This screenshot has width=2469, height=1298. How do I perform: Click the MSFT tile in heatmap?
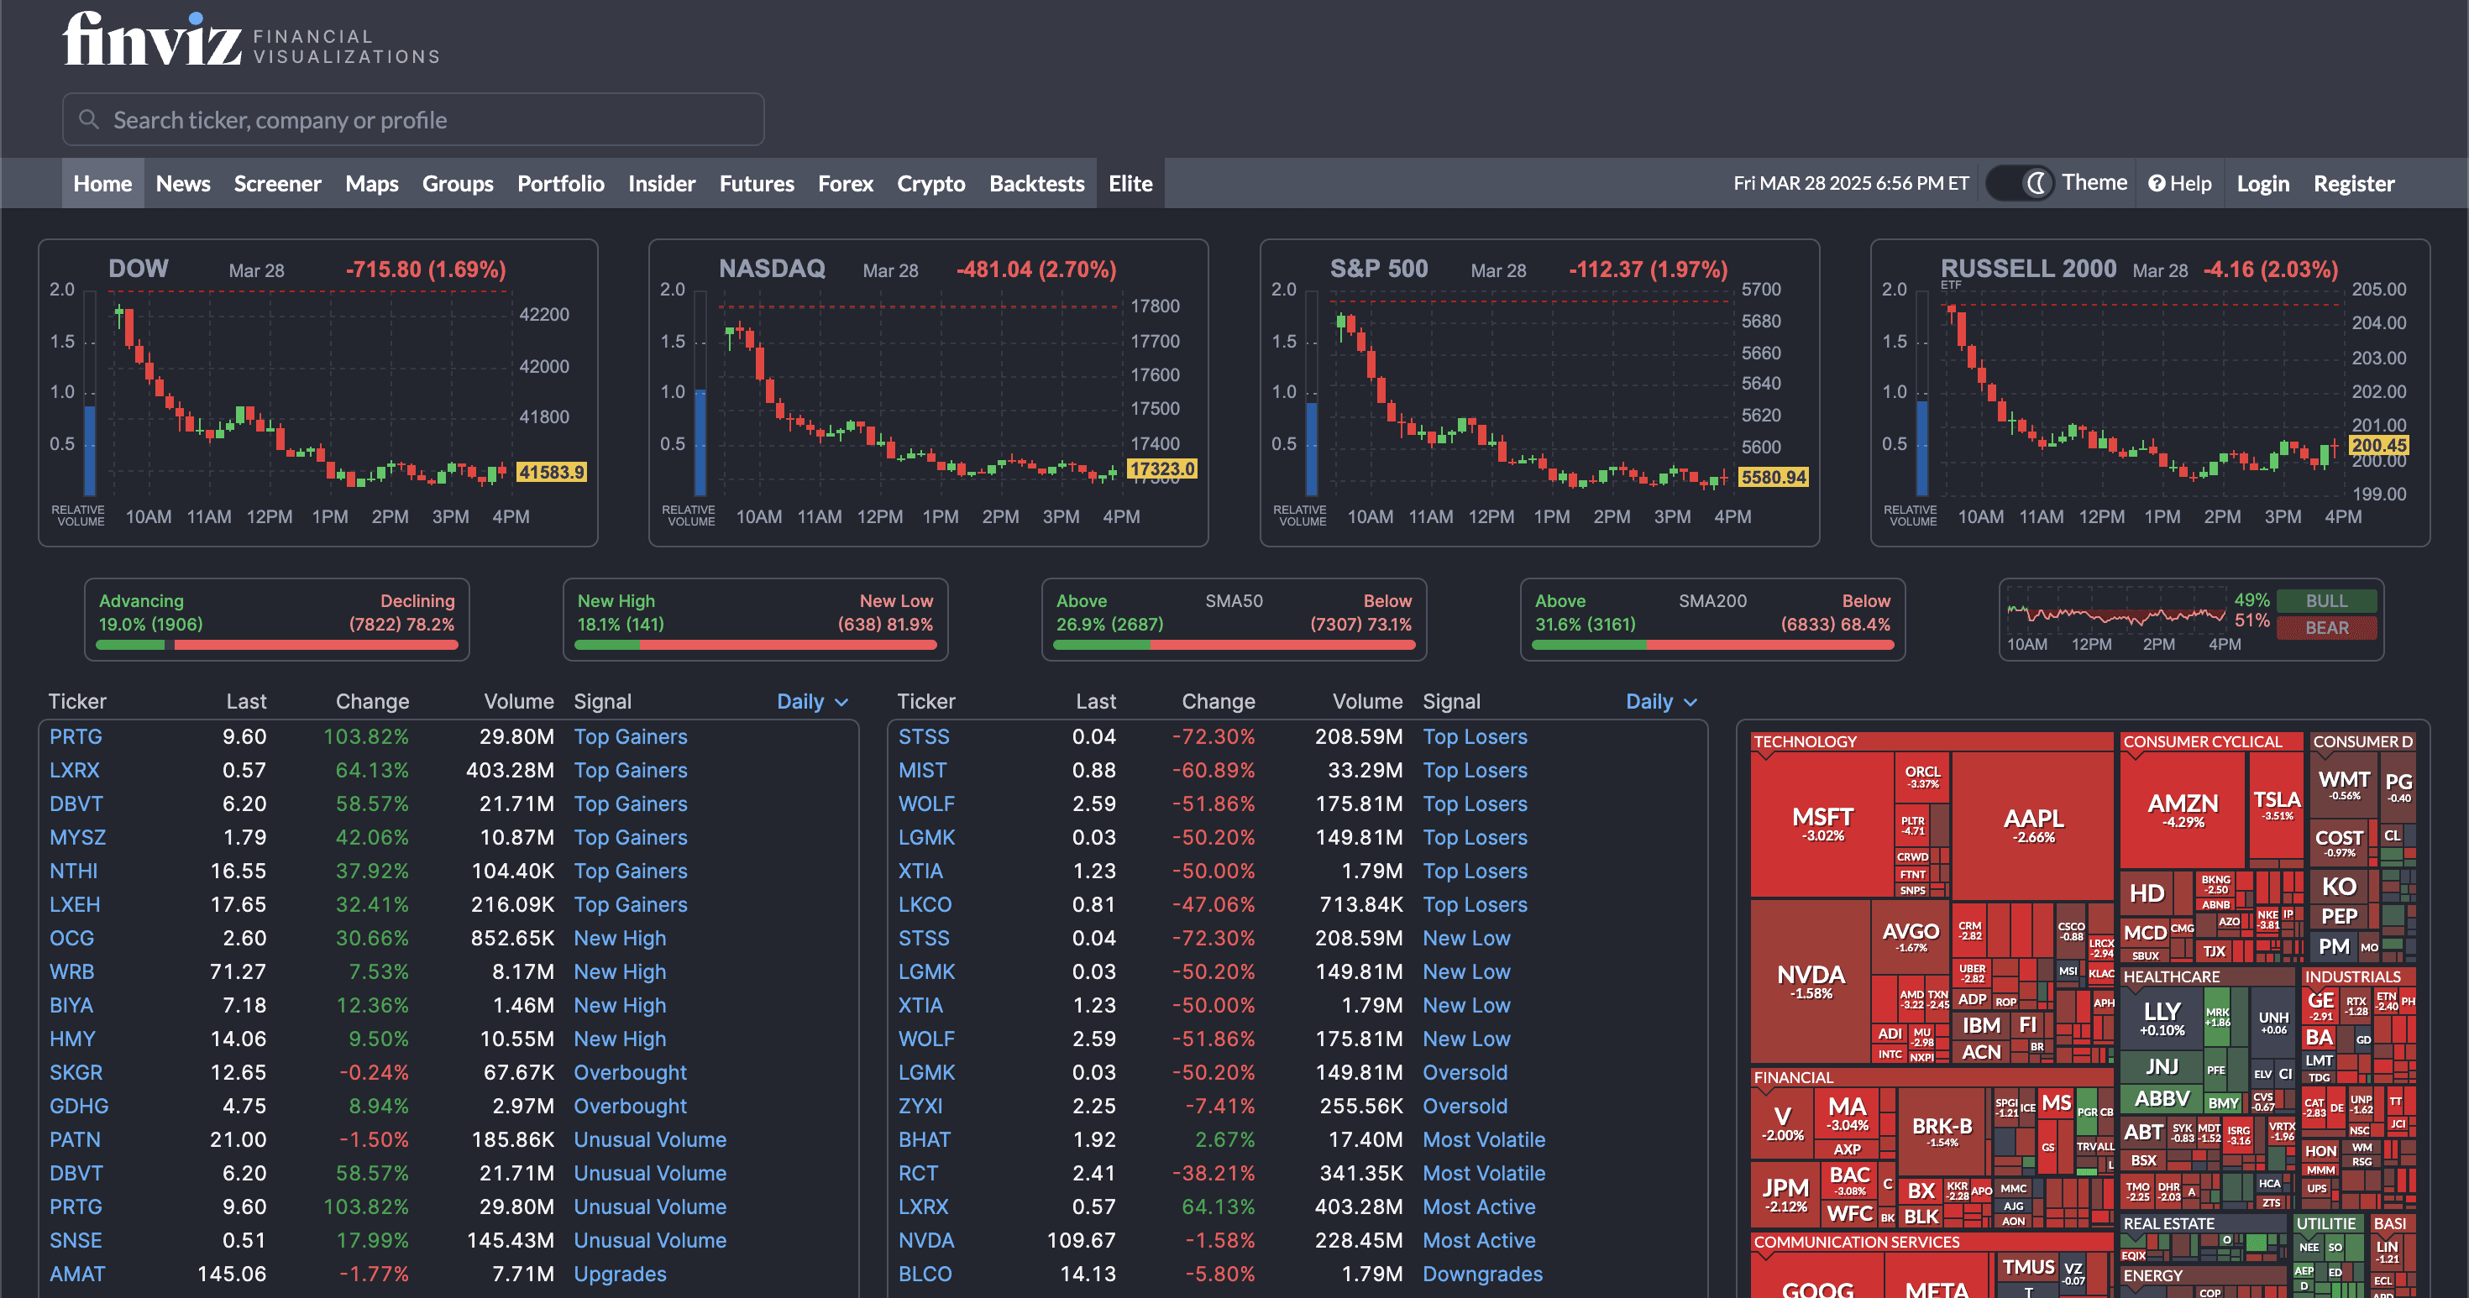(x=1822, y=824)
